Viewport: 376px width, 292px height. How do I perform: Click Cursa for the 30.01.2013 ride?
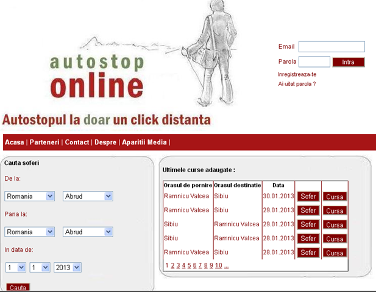pos(335,196)
